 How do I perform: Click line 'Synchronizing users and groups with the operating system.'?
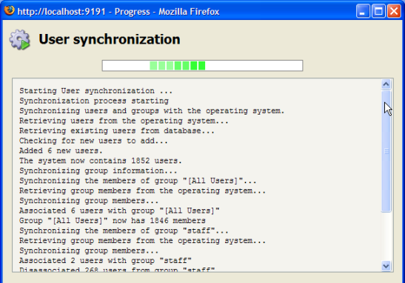pos(152,111)
